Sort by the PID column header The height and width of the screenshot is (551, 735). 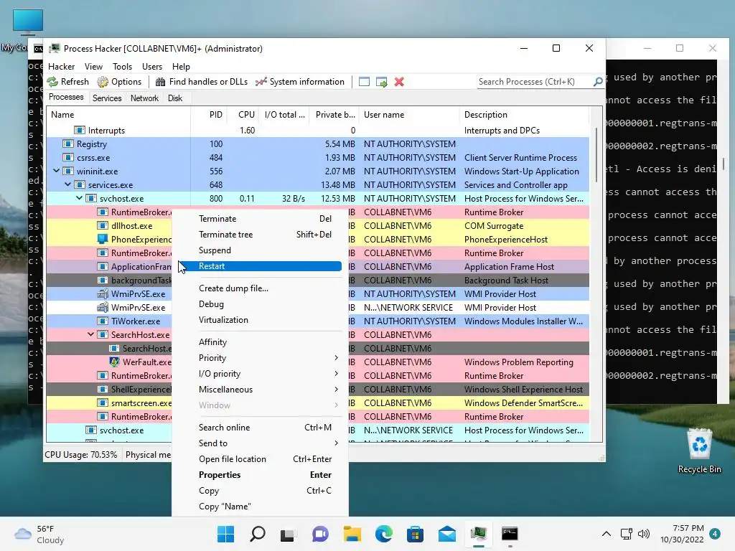pyautogui.click(x=209, y=115)
